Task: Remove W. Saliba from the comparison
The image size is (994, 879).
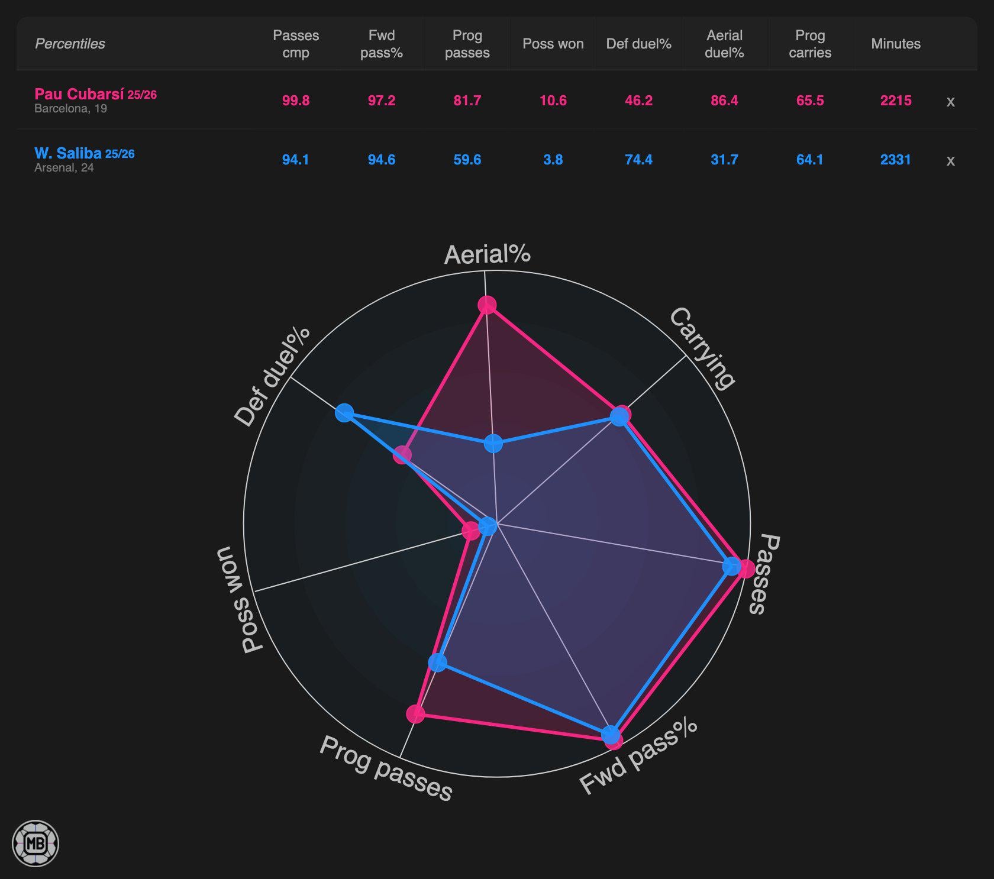Action: tap(950, 160)
